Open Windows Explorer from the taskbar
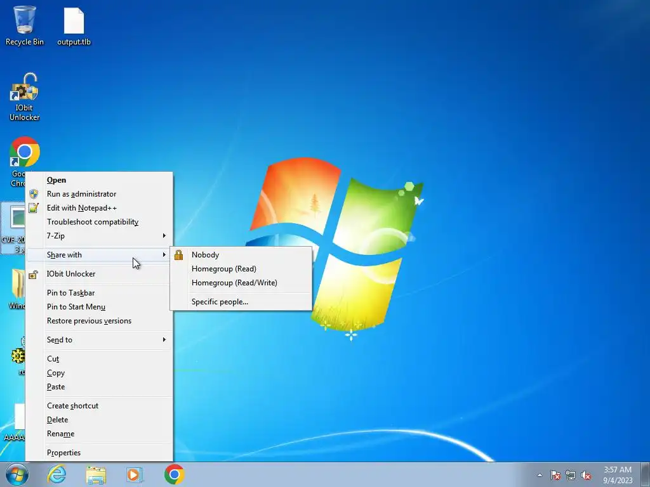Viewport: 650px width, 487px height. pyautogui.click(x=96, y=474)
